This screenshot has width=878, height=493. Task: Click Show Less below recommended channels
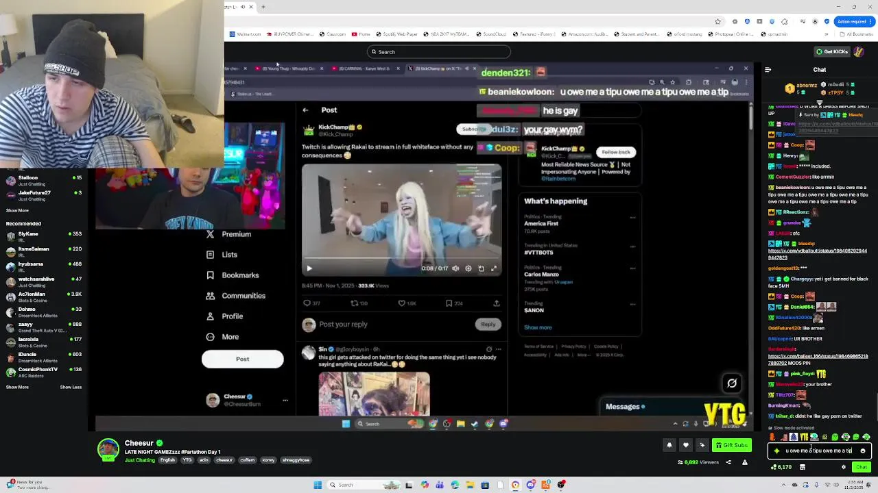(71, 387)
